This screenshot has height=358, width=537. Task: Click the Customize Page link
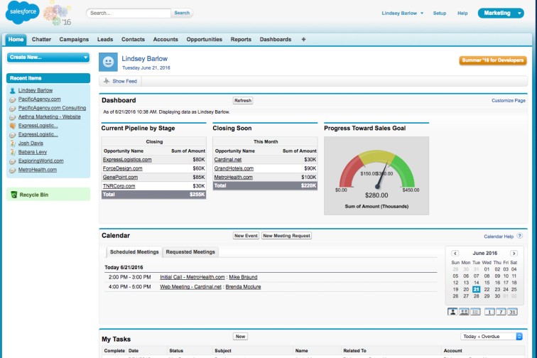pyautogui.click(x=509, y=100)
